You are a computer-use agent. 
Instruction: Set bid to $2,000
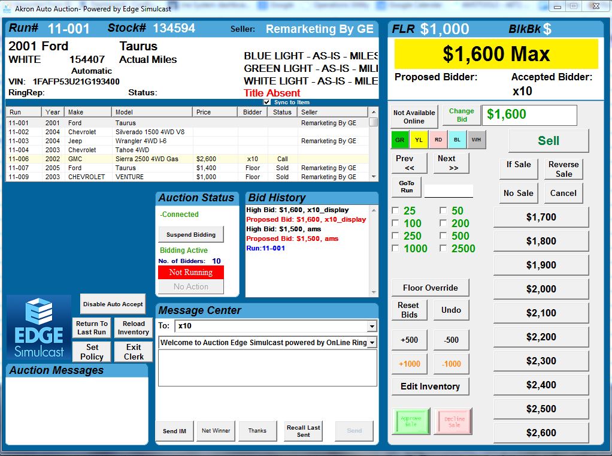(x=541, y=289)
